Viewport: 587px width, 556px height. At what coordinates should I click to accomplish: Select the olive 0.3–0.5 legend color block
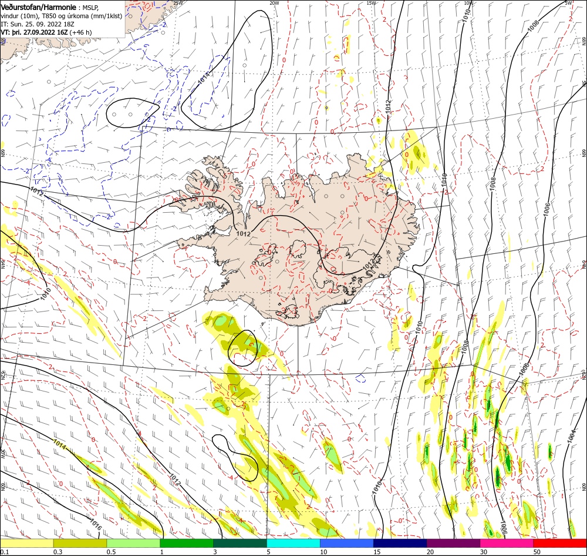(x=80, y=543)
